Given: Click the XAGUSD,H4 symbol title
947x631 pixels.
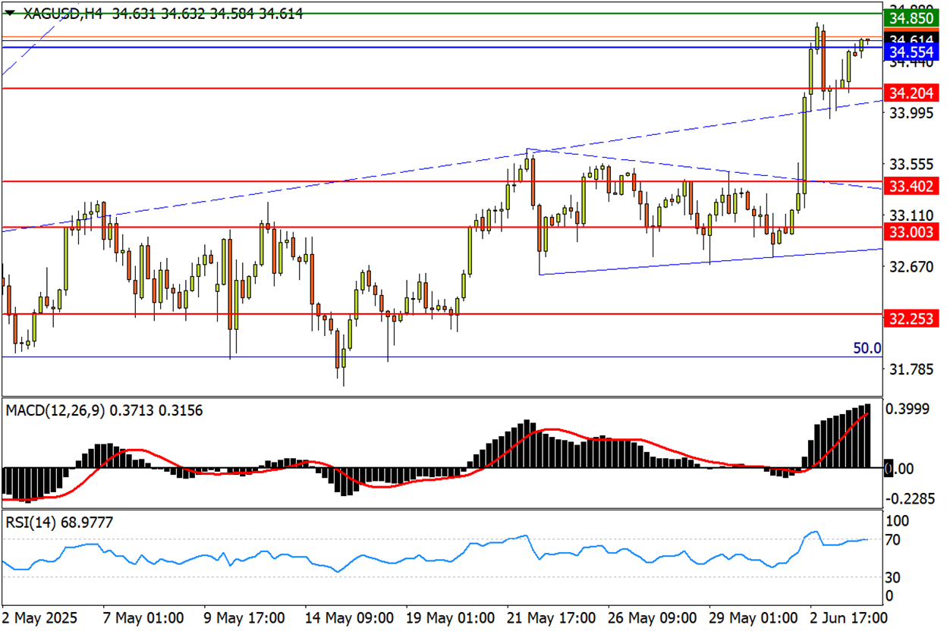Looking at the screenshot, I should point(63,14).
